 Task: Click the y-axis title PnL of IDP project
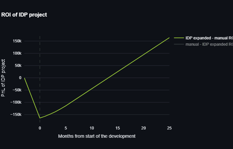[x=3, y=78]
